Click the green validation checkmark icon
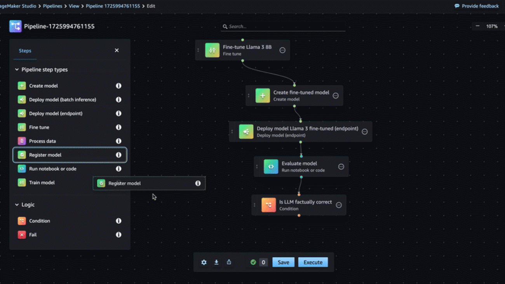The height and width of the screenshot is (284, 505). coord(253,262)
